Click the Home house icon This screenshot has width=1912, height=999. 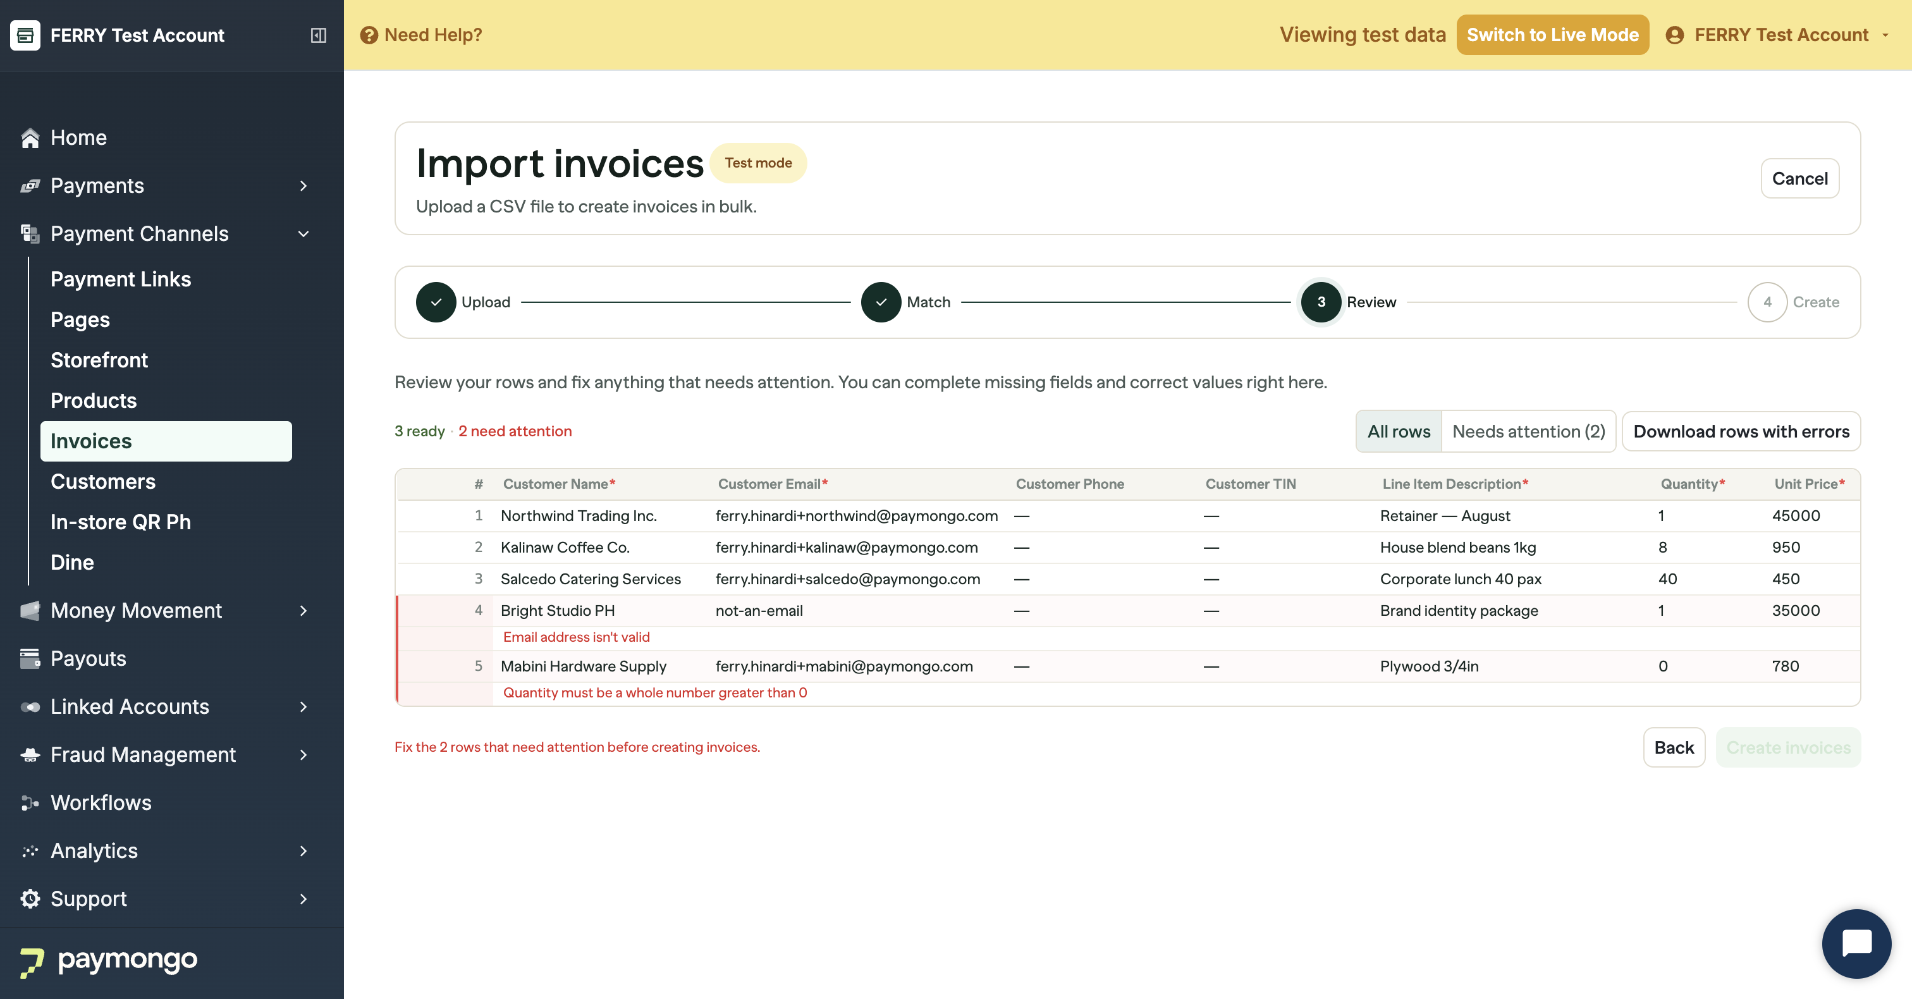coord(30,137)
